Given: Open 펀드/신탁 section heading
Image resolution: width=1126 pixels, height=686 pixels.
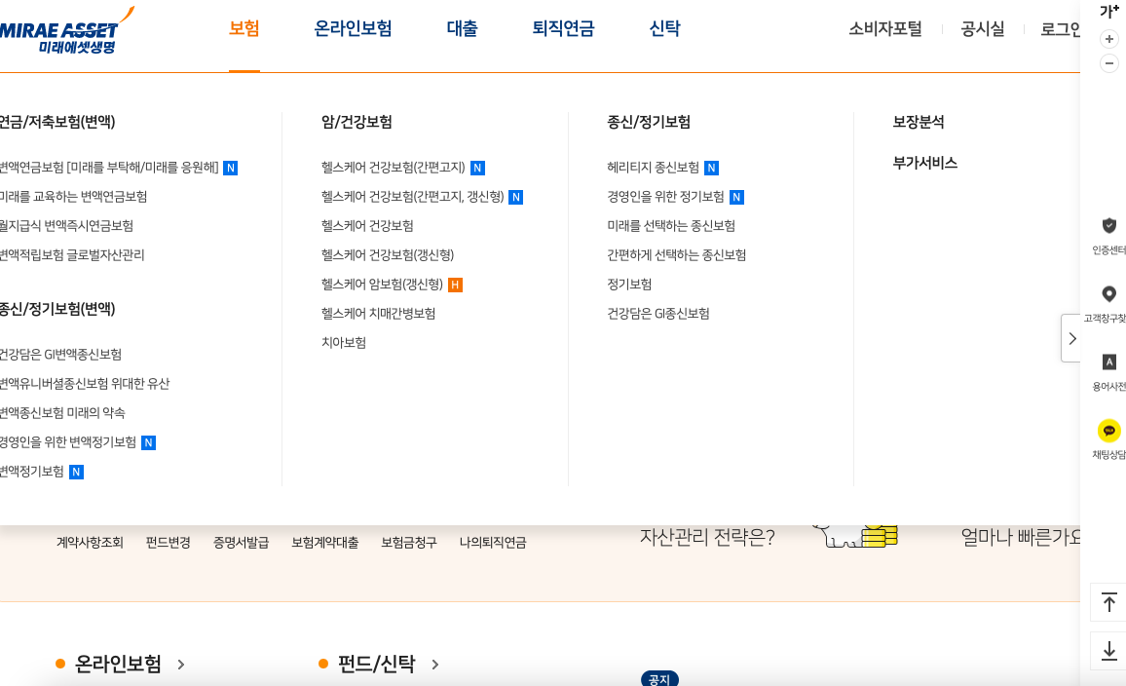Looking at the screenshot, I should 377,664.
